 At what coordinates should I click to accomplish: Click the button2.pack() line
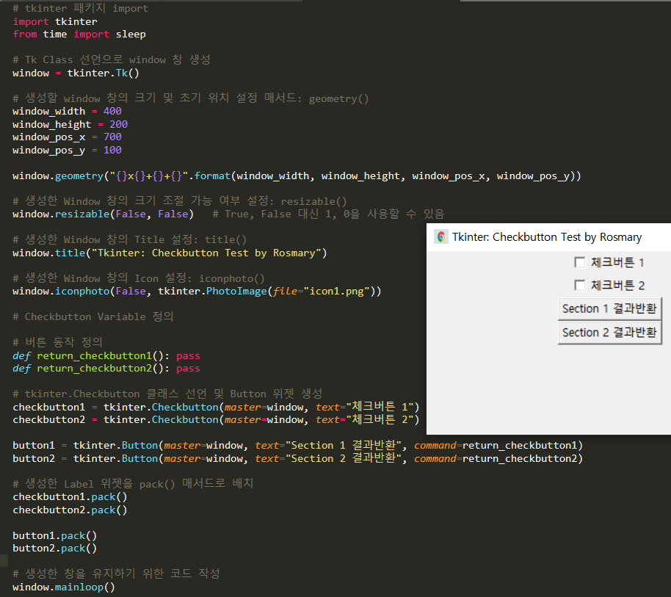pyautogui.click(x=55, y=549)
